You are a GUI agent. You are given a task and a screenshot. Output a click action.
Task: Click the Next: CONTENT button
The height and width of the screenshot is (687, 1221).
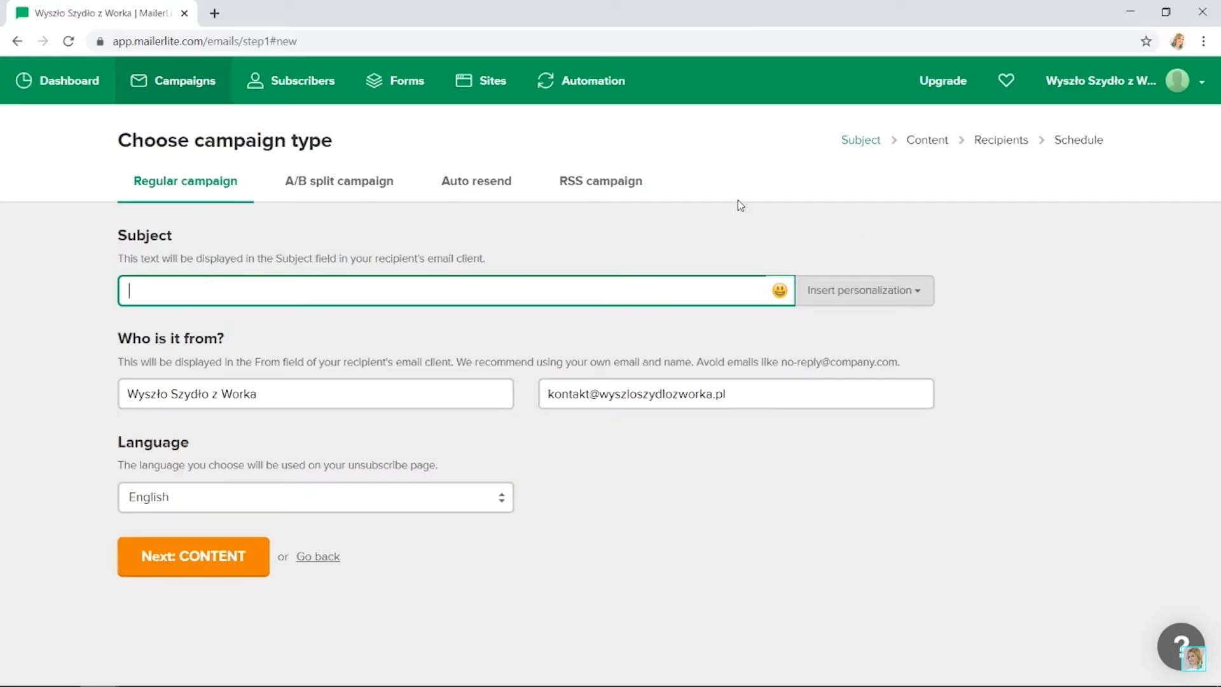pos(193,557)
